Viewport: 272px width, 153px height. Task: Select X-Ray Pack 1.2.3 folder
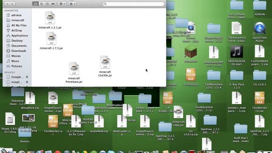pyautogui.click(x=237, y=75)
